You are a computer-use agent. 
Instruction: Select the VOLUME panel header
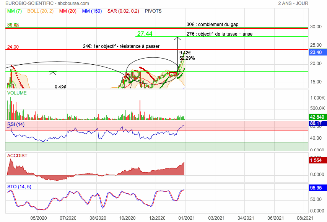(x=17, y=93)
